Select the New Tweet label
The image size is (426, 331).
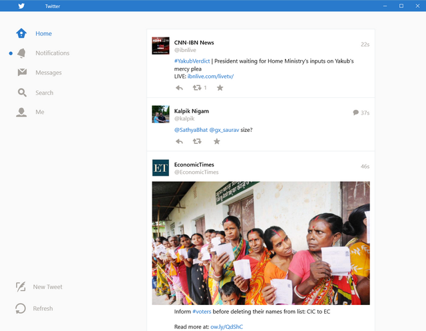(47, 286)
